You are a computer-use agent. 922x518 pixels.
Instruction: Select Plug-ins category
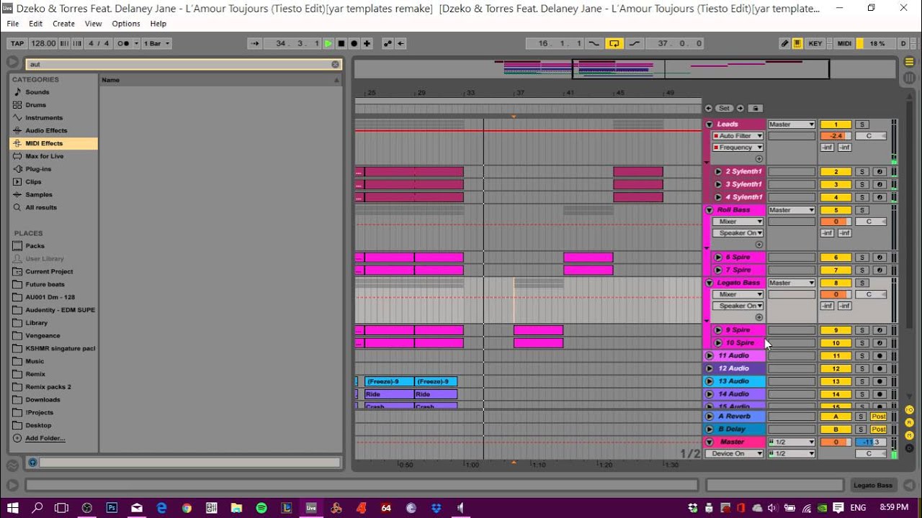pos(38,169)
